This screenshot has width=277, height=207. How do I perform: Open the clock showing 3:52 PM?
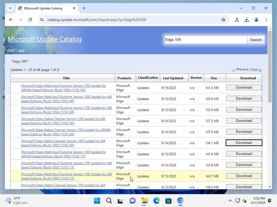tap(258, 201)
